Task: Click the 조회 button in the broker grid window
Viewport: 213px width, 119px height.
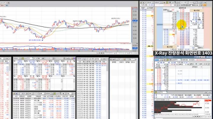Action: [67, 58]
